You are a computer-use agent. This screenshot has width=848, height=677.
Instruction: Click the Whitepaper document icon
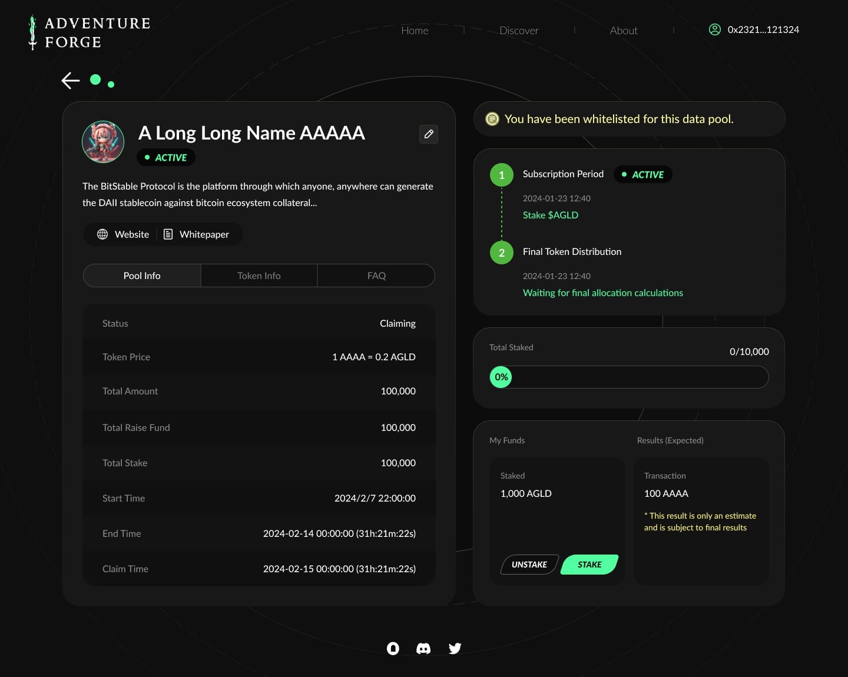[168, 234]
